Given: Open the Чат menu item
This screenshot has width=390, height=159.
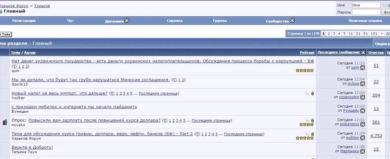Looking at the screenshot, I should (70, 21).
